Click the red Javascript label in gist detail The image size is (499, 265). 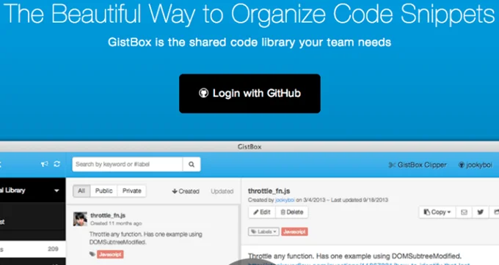(294, 231)
